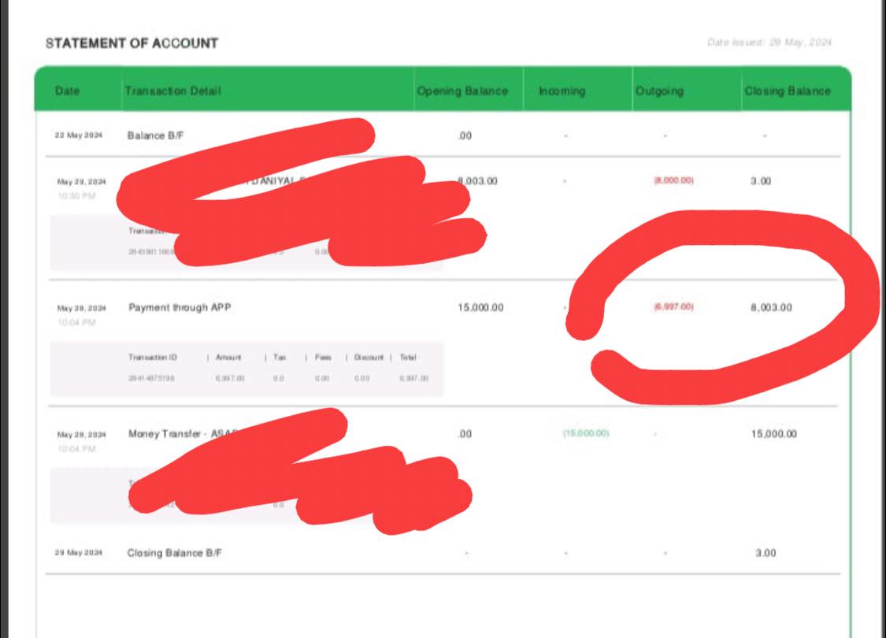The height and width of the screenshot is (638, 886).
Task: Click the 22 May 2024 date
Action: [79, 135]
